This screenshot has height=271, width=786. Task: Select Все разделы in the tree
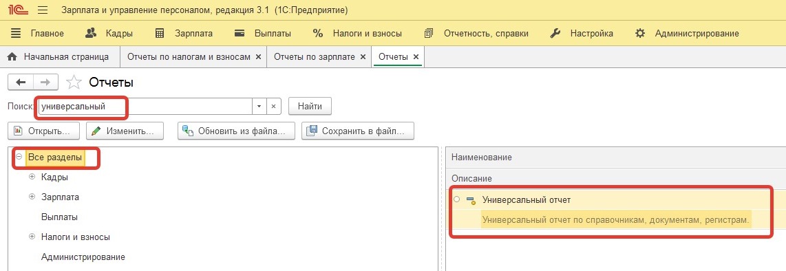(54, 158)
